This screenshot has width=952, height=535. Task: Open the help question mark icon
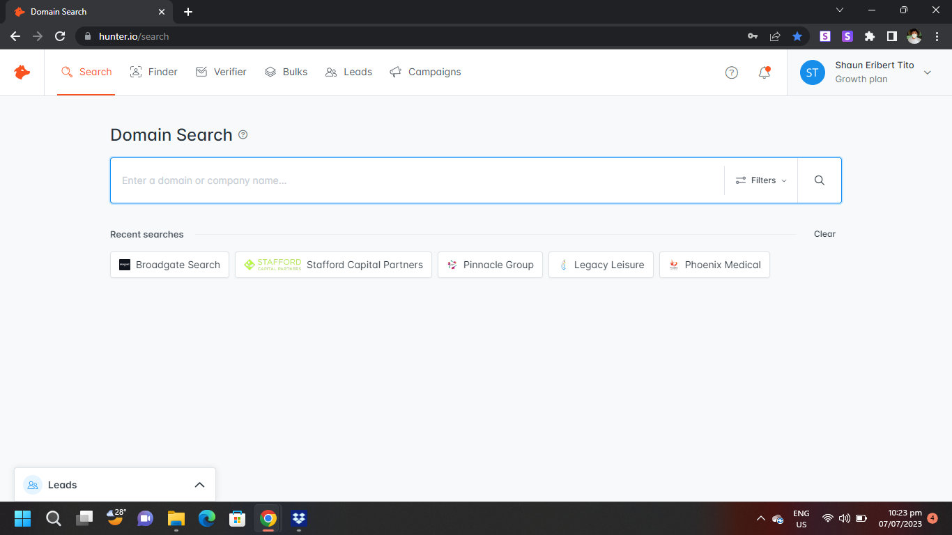[x=731, y=72]
